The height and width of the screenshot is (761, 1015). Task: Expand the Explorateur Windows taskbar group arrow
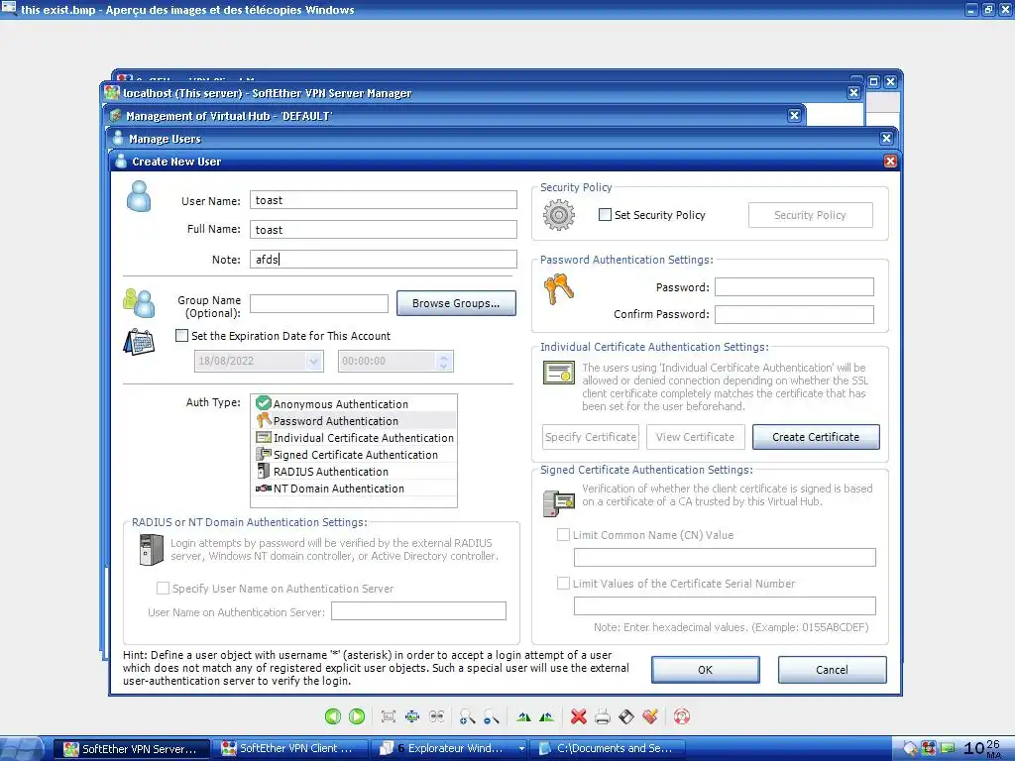(x=521, y=749)
